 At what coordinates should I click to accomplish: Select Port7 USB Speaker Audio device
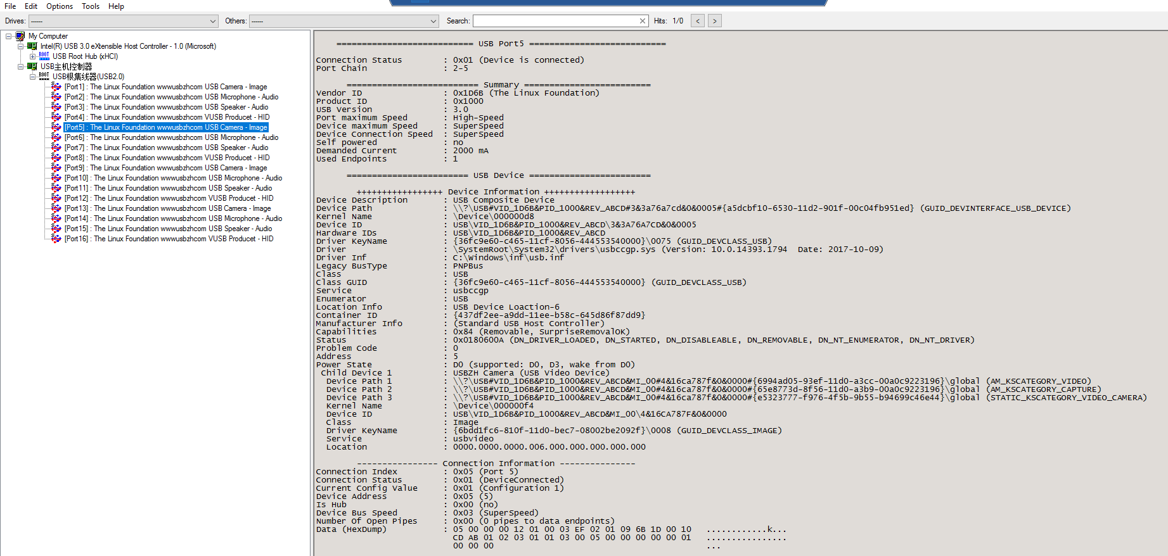(166, 148)
